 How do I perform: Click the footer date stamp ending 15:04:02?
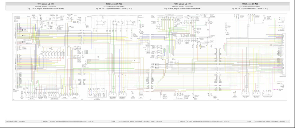coord(16,122)
